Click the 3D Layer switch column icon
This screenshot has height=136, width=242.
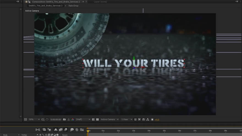(57, 135)
